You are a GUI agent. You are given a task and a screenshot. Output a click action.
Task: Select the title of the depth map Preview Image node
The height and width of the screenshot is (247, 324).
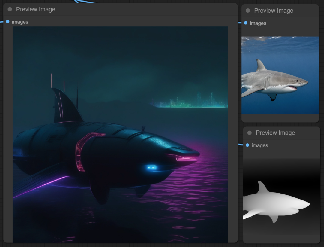[275, 133]
